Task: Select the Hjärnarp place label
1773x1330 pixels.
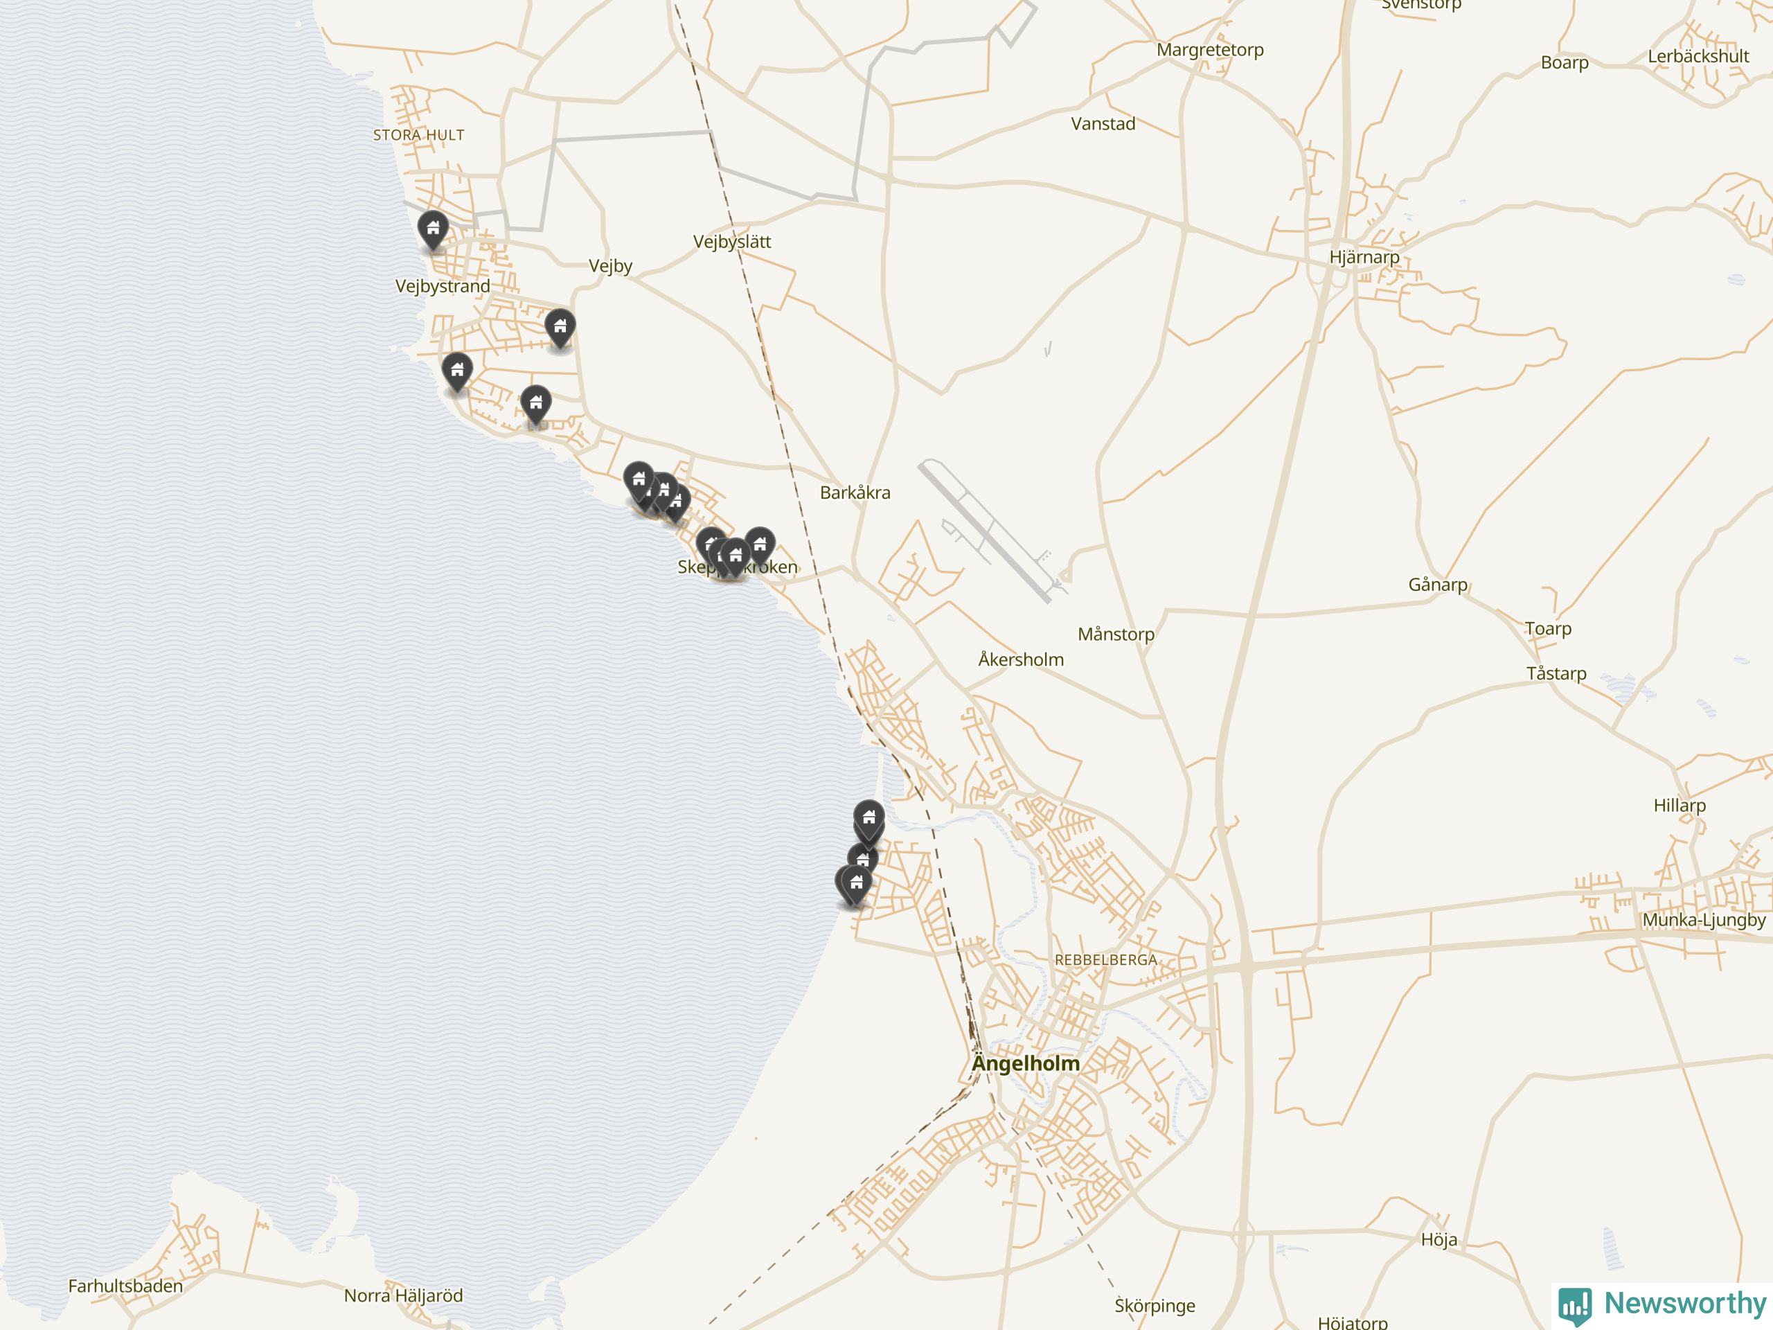Action: coord(1364,258)
